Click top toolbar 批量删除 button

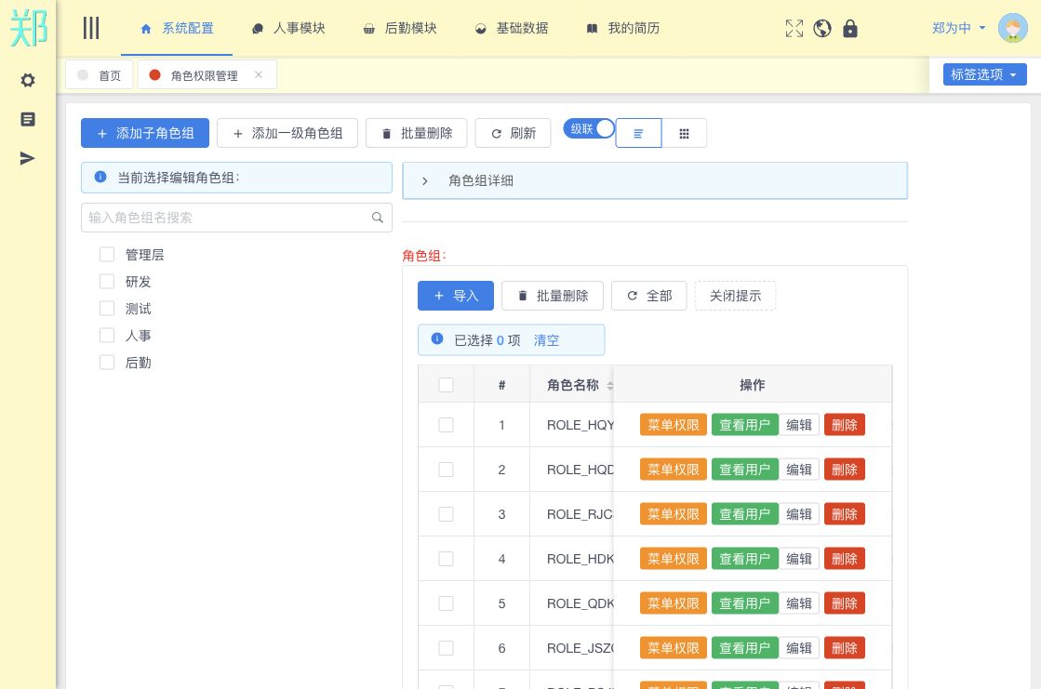pos(416,133)
